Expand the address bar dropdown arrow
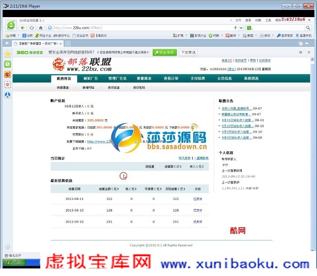317x276 pixels. 241,28
